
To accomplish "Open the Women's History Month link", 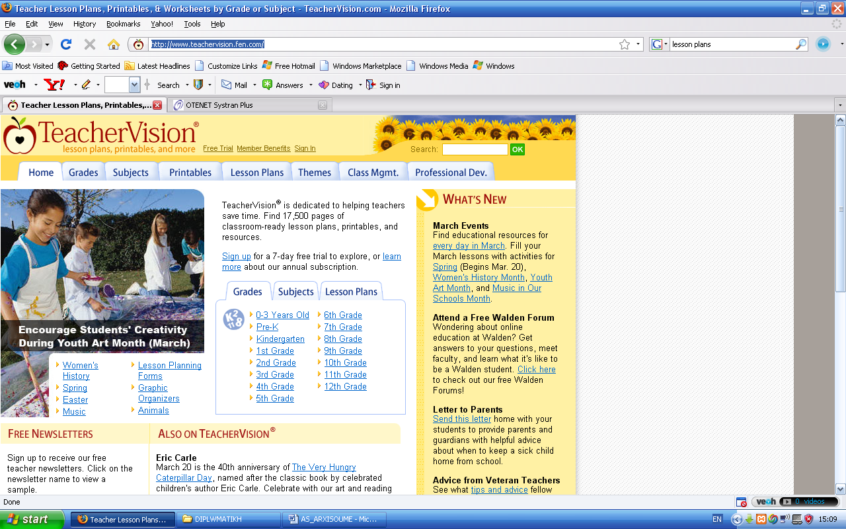I will [479, 278].
